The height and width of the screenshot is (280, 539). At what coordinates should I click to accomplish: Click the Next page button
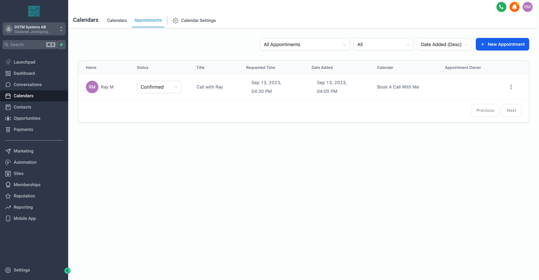[x=511, y=111]
